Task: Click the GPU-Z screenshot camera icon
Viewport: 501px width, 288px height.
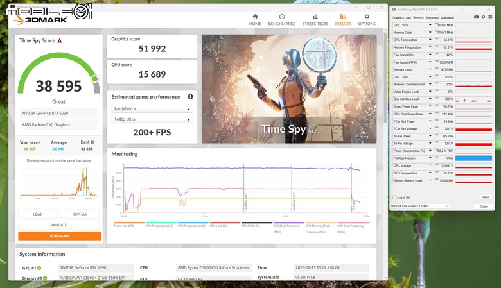Action: pos(476,17)
